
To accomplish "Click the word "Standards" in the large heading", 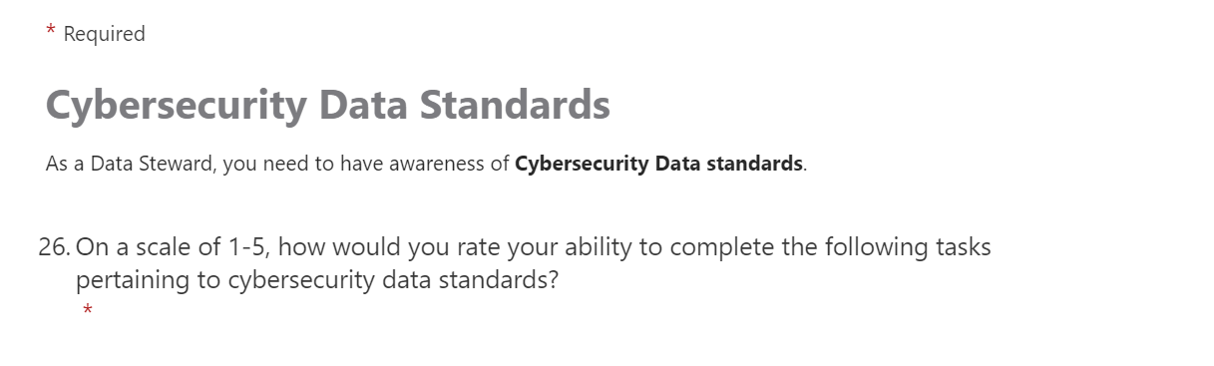I will coord(515,106).
